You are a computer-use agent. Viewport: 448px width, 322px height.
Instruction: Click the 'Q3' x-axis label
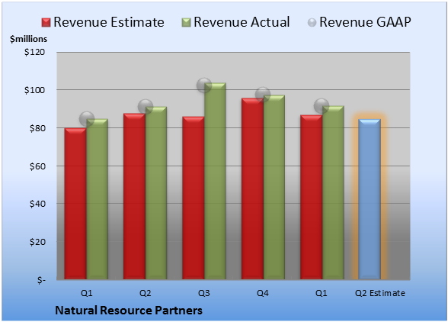coord(204,293)
